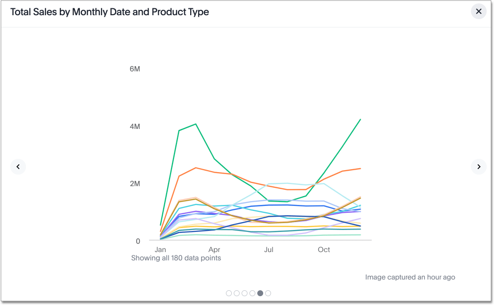494x305 pixels.
Task: Click the orange line's right end point
Action: tap(361, 169)
